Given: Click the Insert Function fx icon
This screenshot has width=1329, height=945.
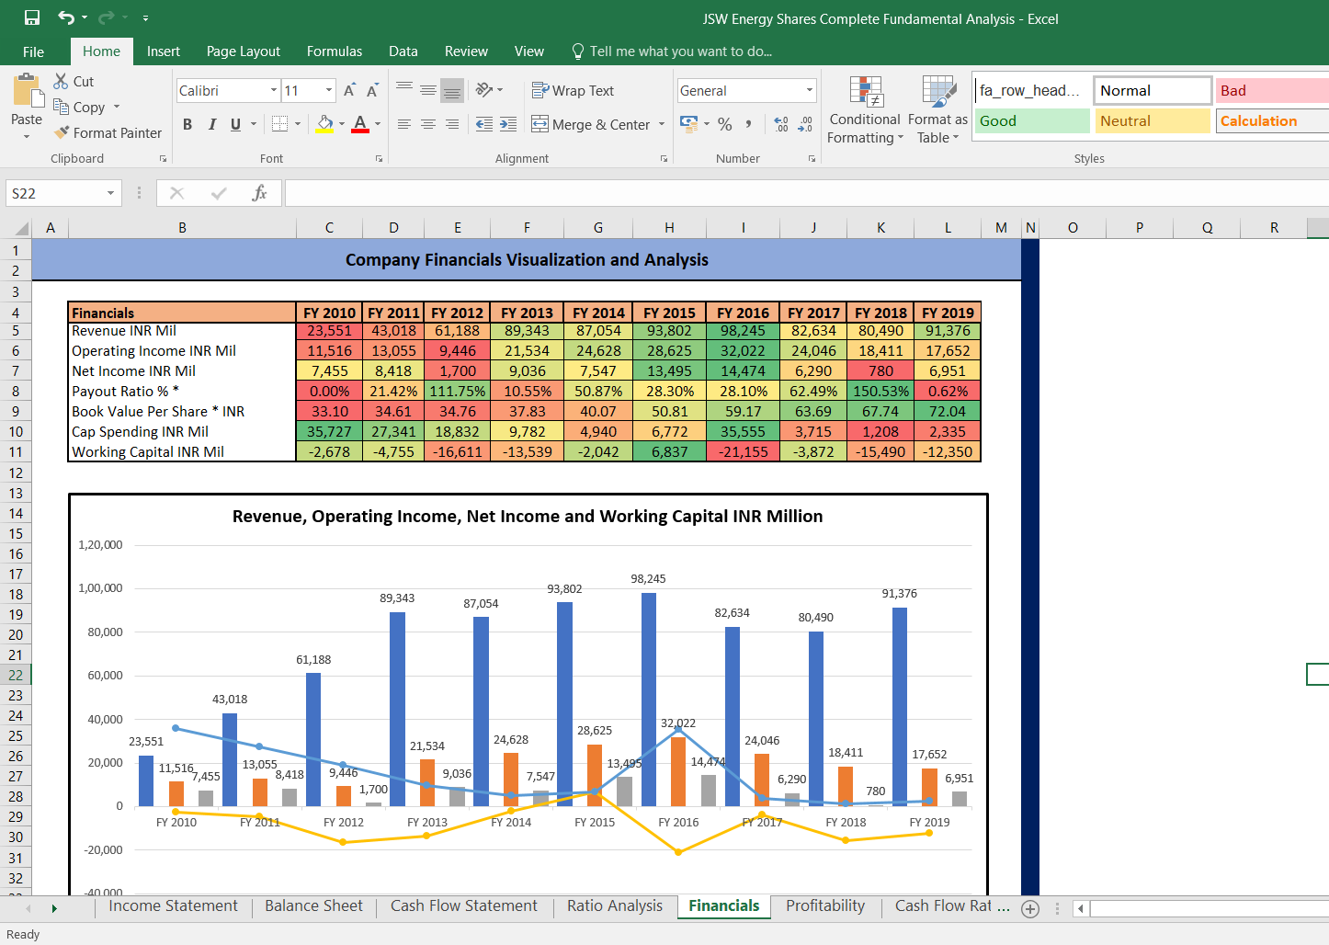Looking at the screenshot, I should (x=259, y=193).
